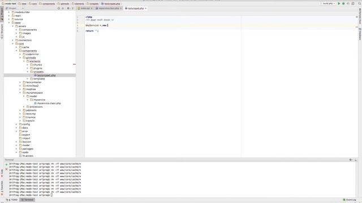Click the gitmodx breadcrumb in navigation bar

(63, 4)
